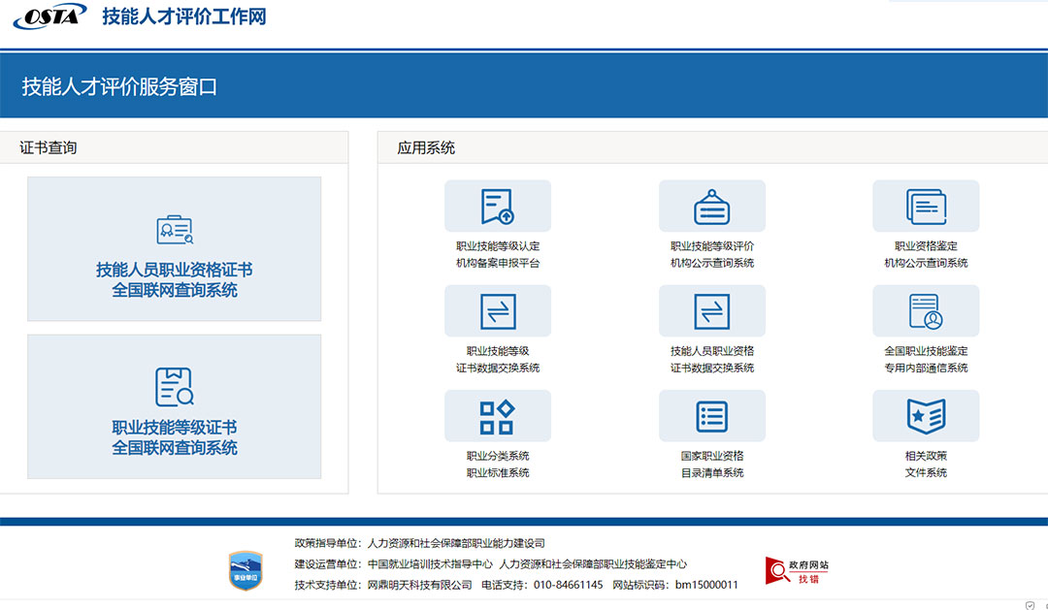Screen dimensions: 1048x610
Task: Open the 相关政策文件系统 star icon
Action: tap(926, 415)
